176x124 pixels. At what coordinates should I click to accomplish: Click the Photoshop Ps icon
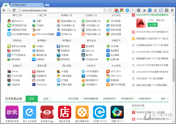[x=34, y=84]
